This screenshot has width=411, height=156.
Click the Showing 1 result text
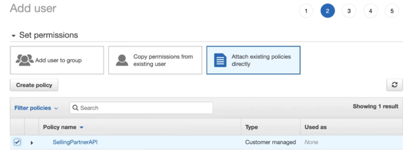click(375, 106)
